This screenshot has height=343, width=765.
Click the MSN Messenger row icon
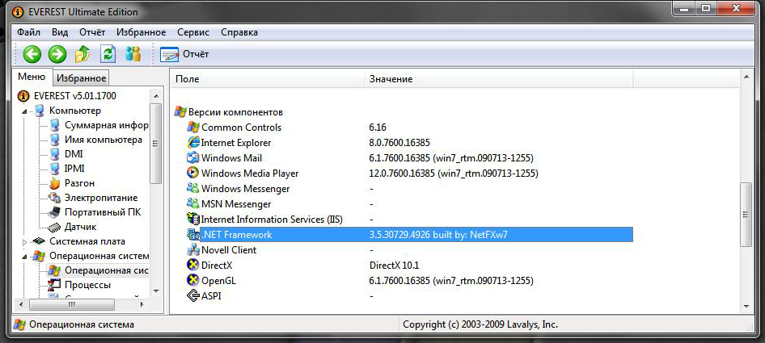click(x=192, y=203)
